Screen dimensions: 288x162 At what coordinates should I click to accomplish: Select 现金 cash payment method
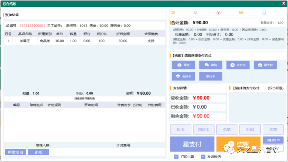(183, 65)
